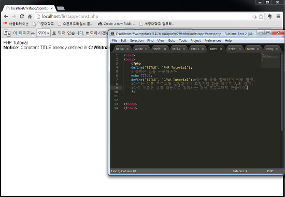Close the var4.p tab
Image resolution: width=285 pixels, height=197 pixels.
coord(203,49)
